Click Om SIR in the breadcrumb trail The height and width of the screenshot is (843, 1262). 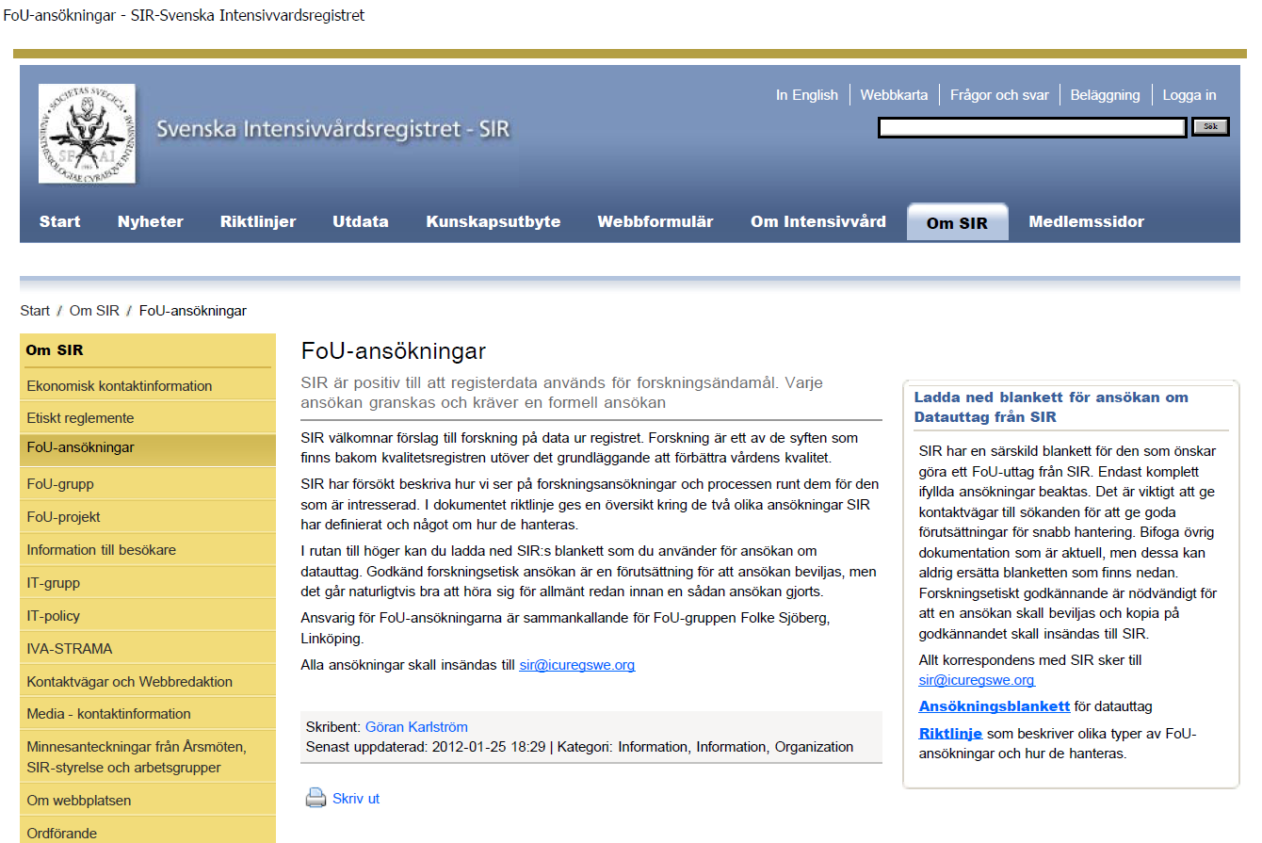(x=94, y=311)
